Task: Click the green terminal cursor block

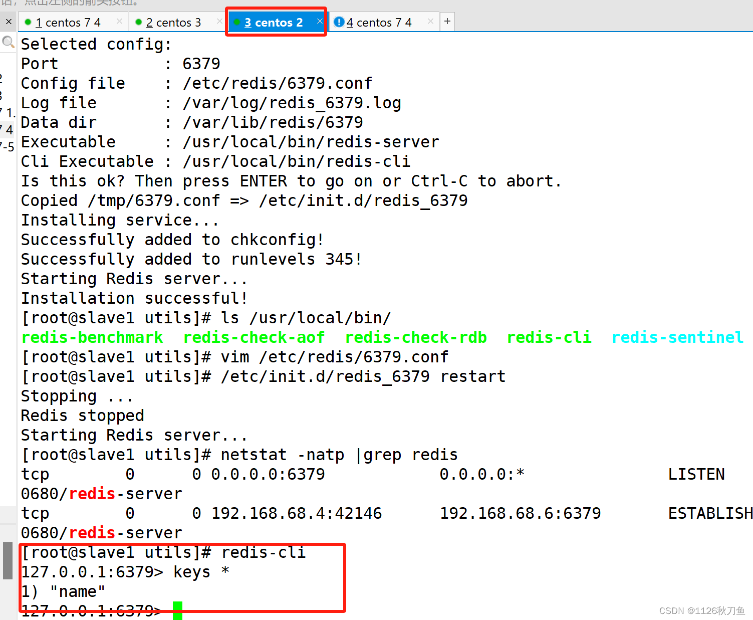Action: [x=177, y=611]
